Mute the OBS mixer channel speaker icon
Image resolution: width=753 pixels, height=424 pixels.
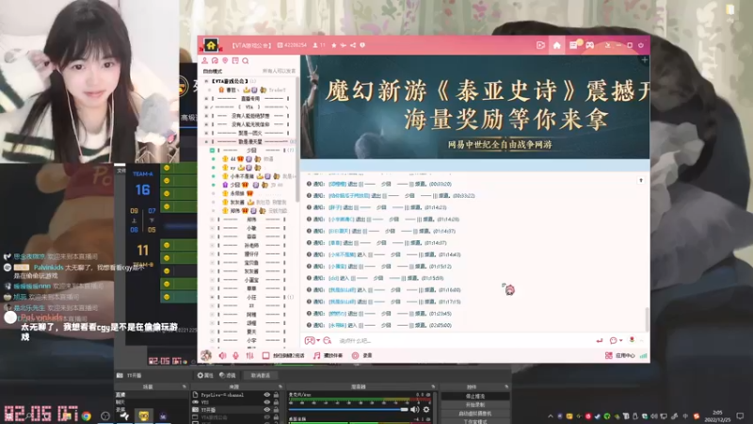pyautogui.click(x=415, y=410)
